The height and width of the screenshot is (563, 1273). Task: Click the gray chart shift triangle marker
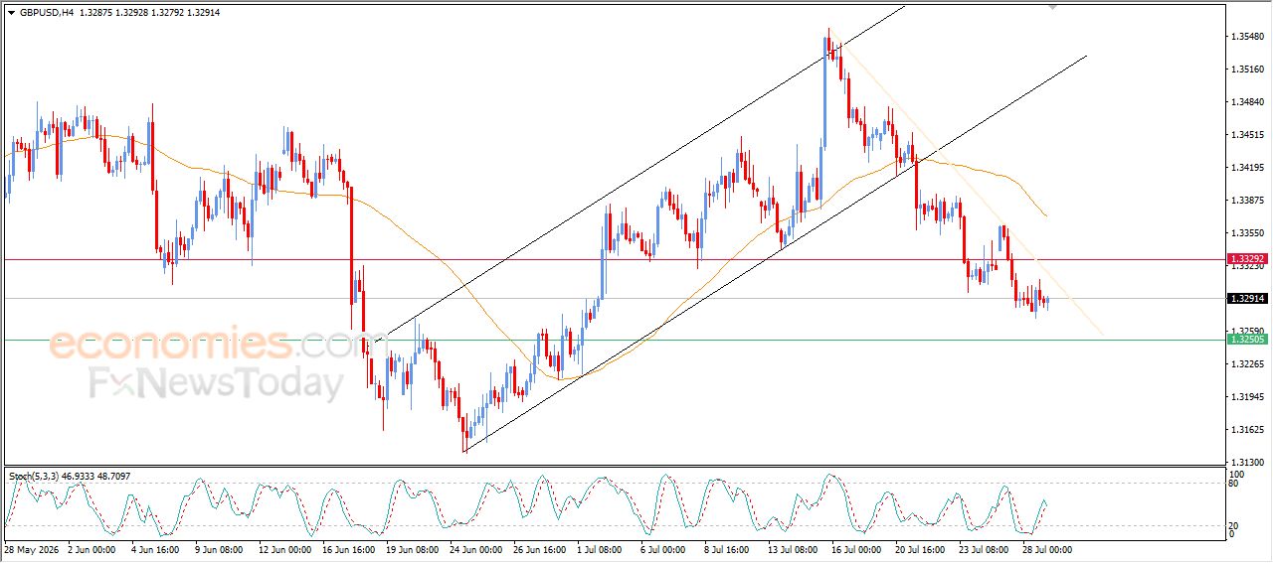1053,7
